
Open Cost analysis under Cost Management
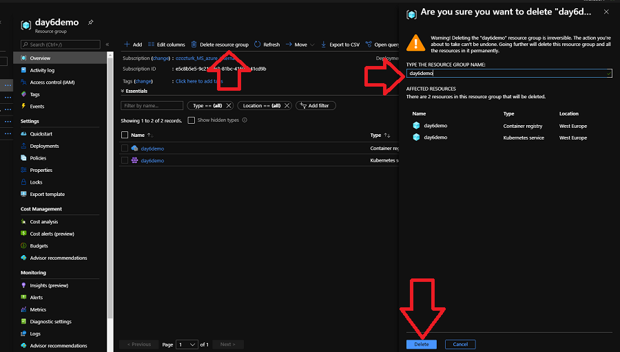click(44, 222)
